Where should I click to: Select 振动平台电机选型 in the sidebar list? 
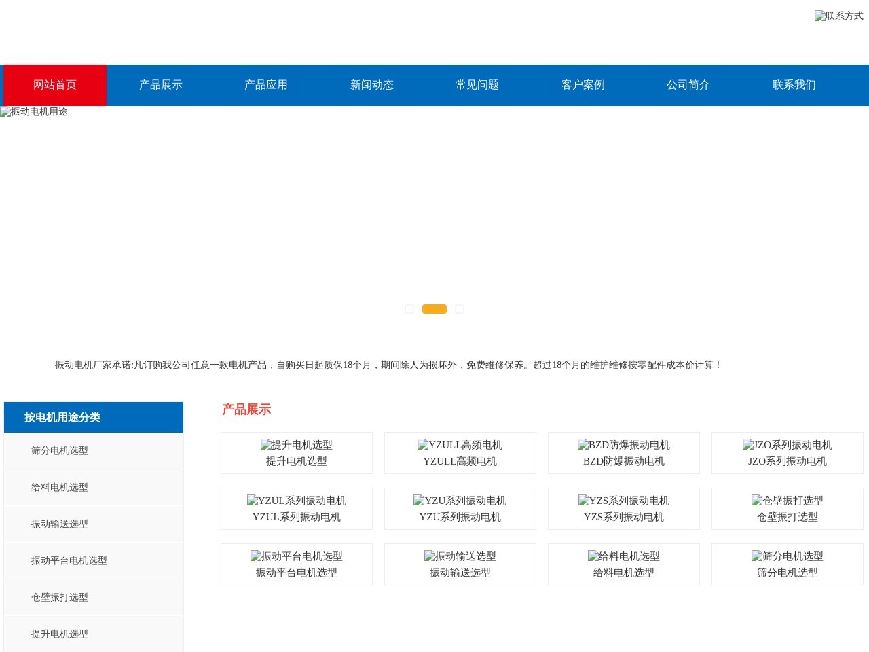(x=69, y=560)
